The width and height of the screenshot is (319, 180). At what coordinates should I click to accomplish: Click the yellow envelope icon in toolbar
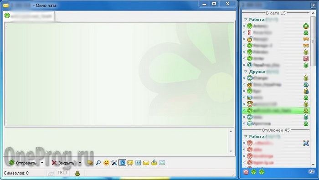[146, 163]
